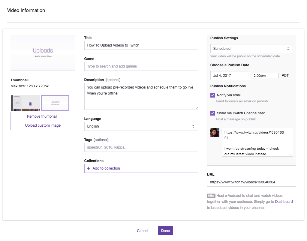Click the Publish Notifications label
This screenshot has height=241, width=307.
228,86
